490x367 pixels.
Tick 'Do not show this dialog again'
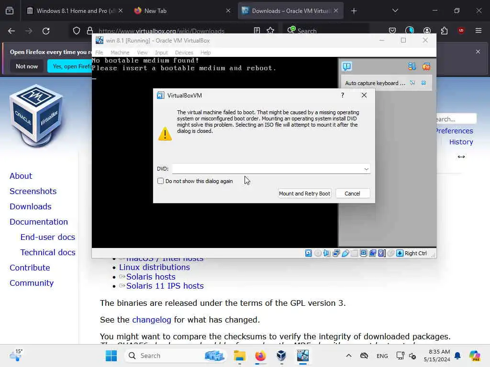point(161,181)
